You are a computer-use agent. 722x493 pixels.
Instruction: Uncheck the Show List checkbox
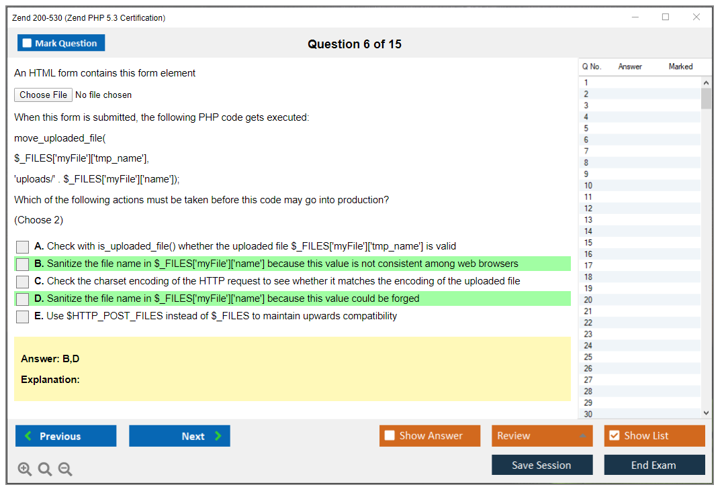pos(614,435)
